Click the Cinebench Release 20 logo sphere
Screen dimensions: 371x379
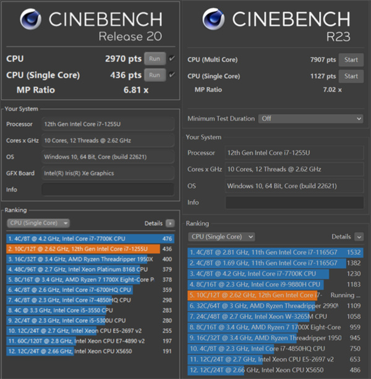[x=30, y=19]
